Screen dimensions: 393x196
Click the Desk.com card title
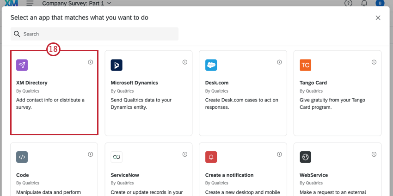point(217,83)
